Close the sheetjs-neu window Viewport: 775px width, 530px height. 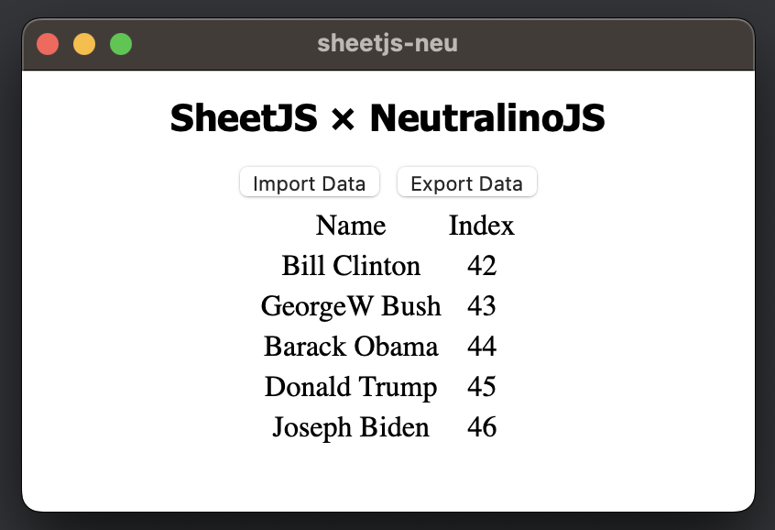tap(48, 44)
